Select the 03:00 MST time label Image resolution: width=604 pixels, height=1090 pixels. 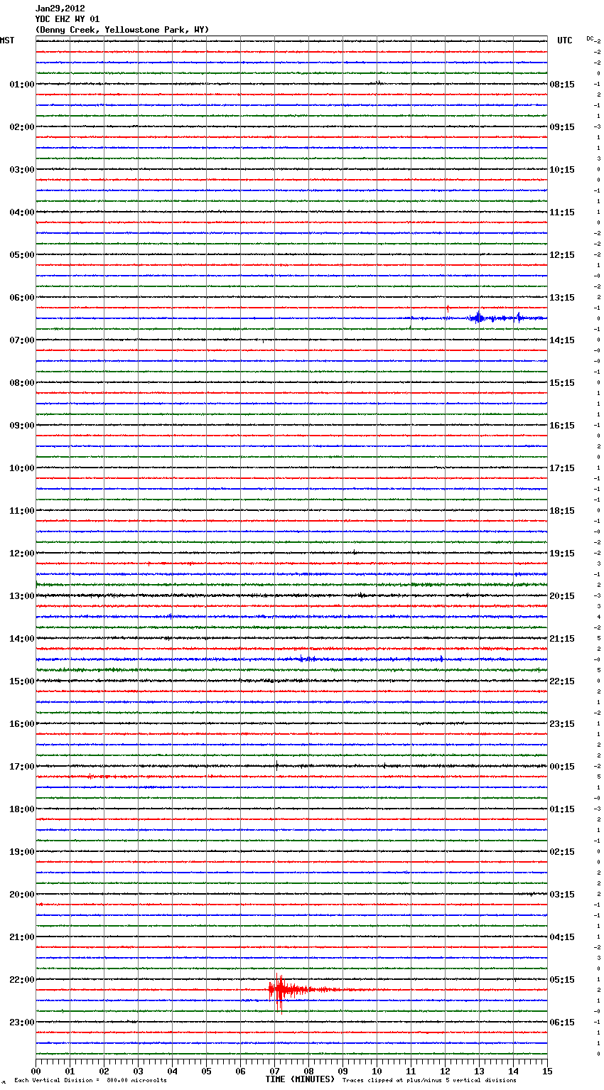click(x=22, y=170)
